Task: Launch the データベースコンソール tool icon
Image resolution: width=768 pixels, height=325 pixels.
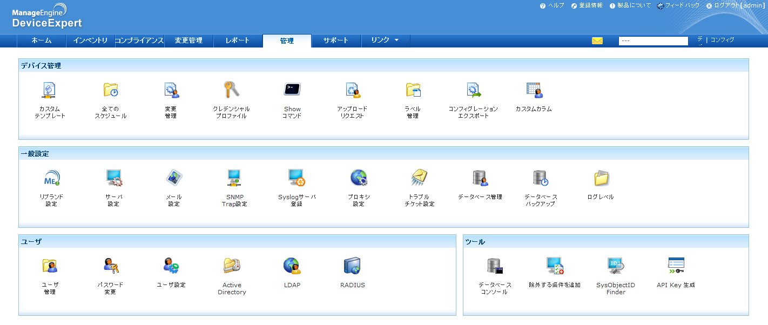Action: click(x=494, y=266)
